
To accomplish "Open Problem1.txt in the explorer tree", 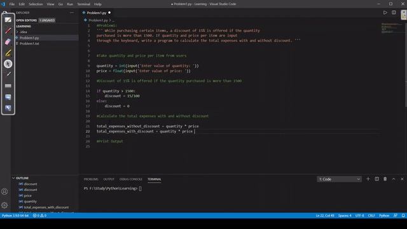I will pyautogui.click(x=29, y=44).
